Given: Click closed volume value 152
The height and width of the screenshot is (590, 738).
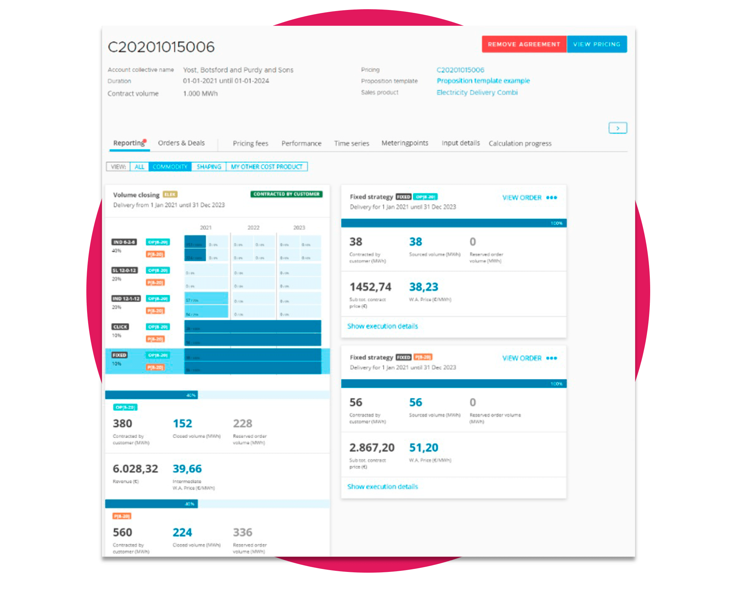Looking at the screenshot, I should click(182, 423).
